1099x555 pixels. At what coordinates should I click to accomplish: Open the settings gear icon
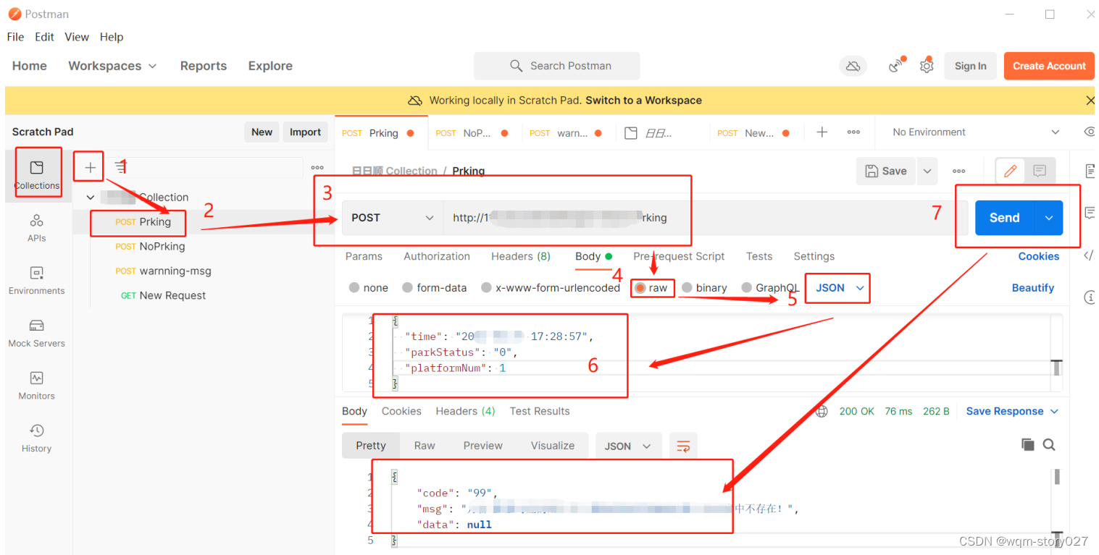pos(927,66)
